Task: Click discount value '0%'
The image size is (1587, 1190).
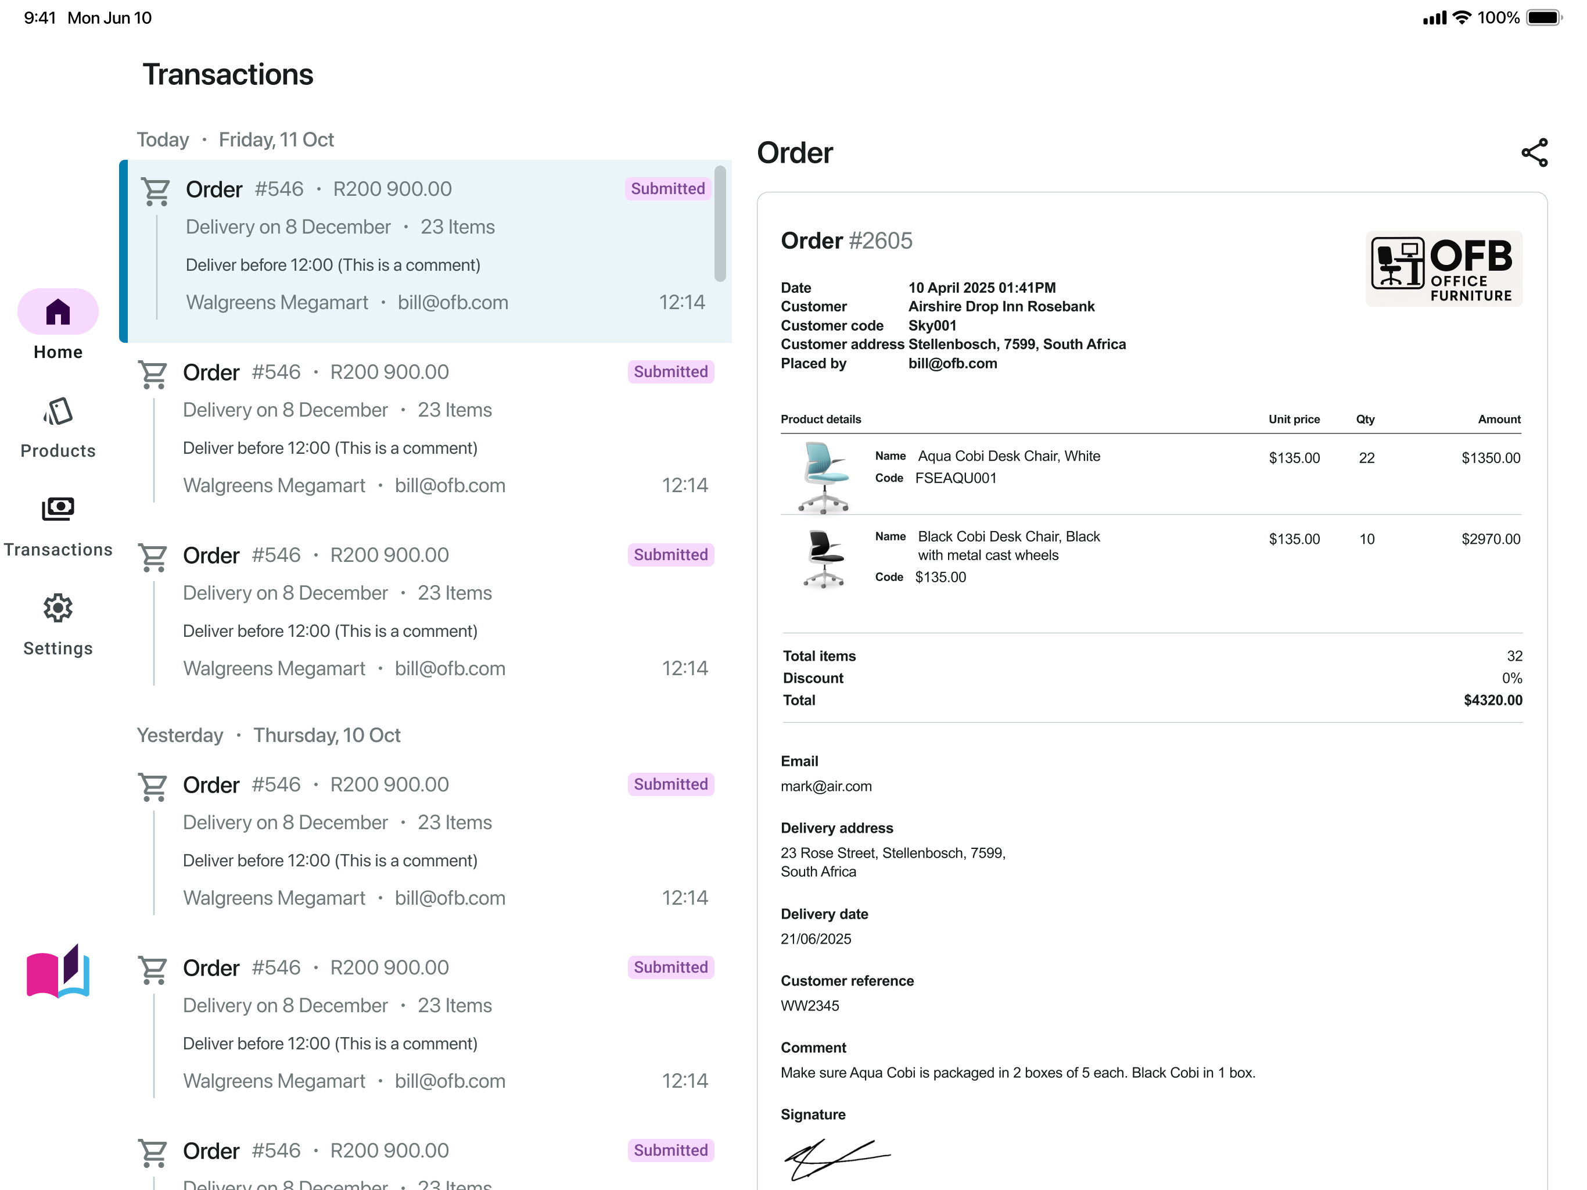Action: tap(1513, 678)
